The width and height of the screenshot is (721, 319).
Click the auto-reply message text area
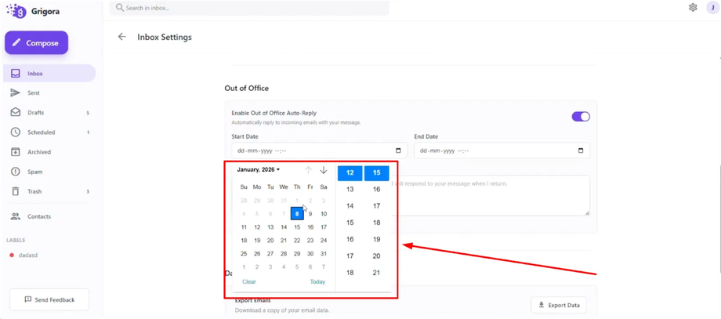click(x=491, y=195)
